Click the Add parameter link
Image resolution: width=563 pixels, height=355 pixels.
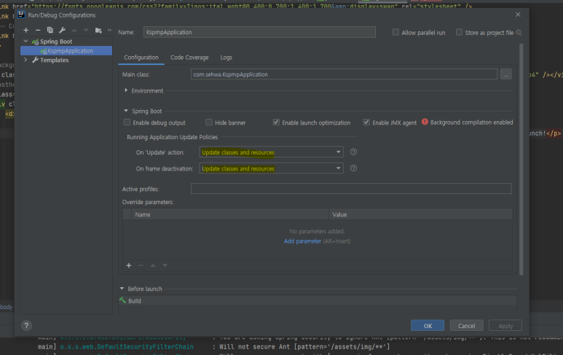point(302,241)
